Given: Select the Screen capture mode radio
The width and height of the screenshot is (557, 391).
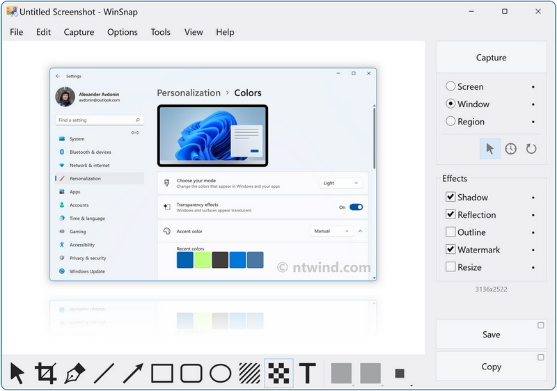Looking at the screenshot, I should pos(450,86).
